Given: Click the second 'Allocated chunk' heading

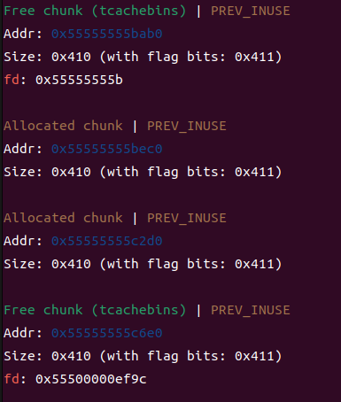Looking at the screenshot, I should click(63, 218).
